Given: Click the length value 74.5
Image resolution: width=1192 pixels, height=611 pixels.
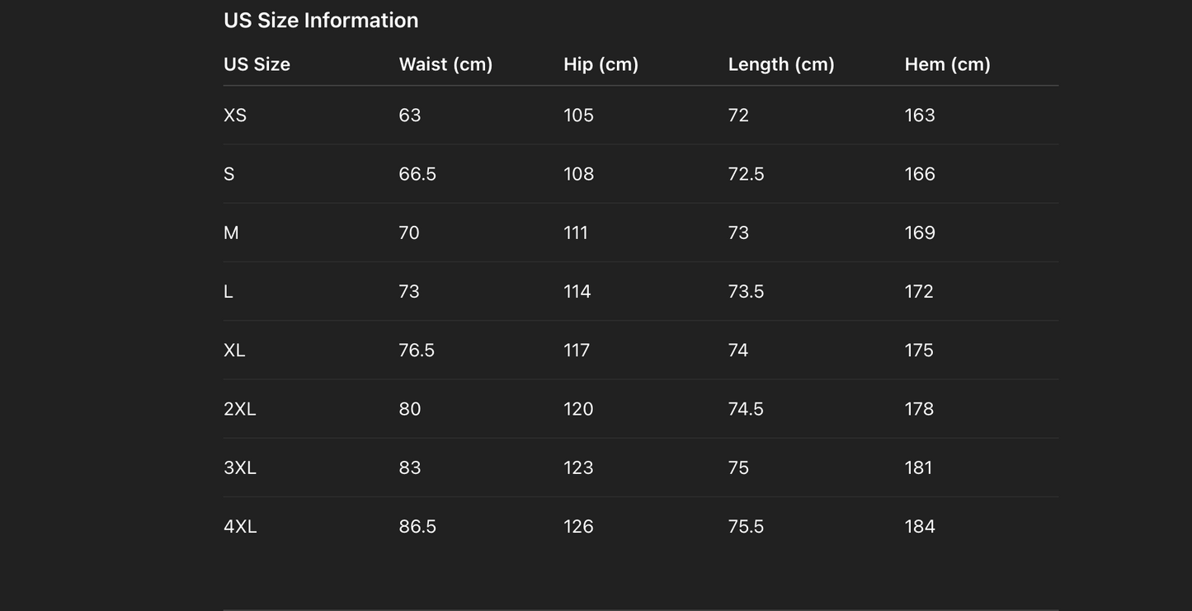Looking at the screenshot, I should click(x=746, y=409).
